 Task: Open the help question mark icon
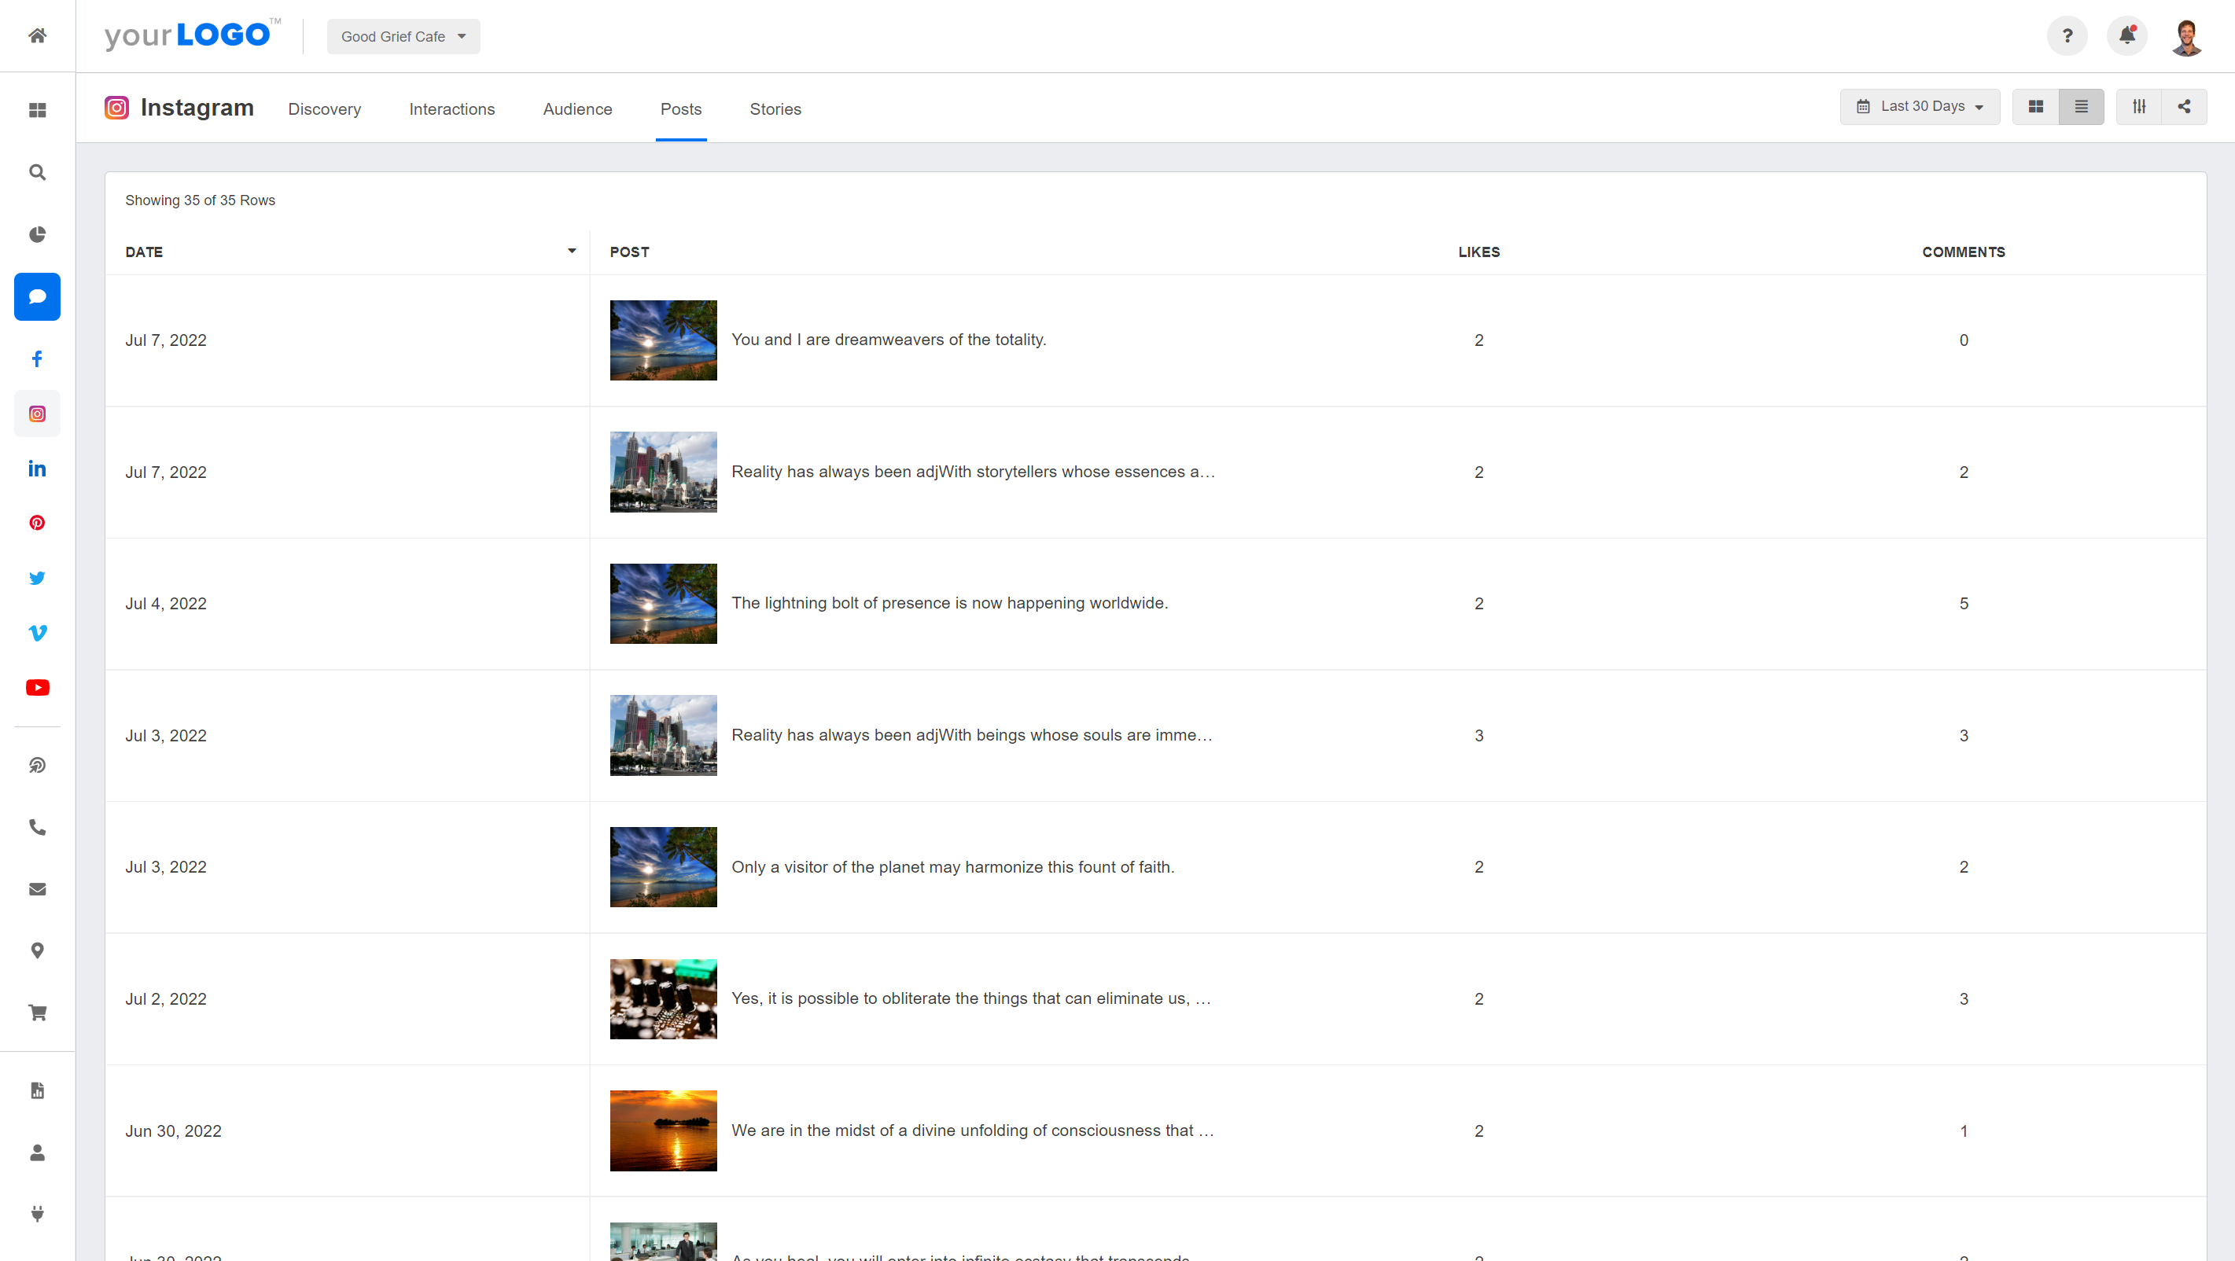tap(2067, 35)
